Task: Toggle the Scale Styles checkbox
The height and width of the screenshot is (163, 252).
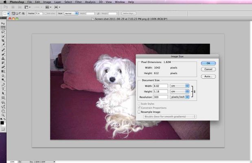Action: (139, 104)
